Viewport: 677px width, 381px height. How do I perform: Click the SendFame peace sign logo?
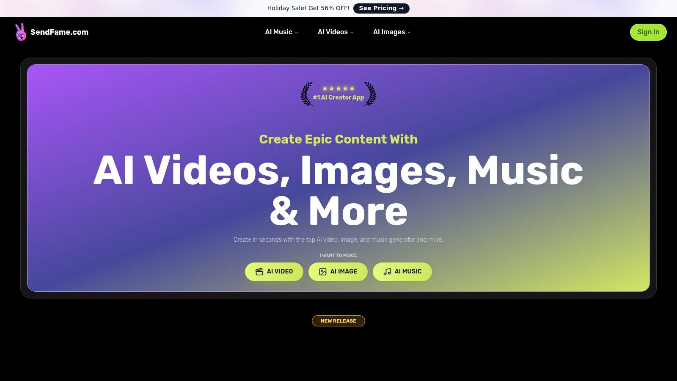pos(20,32)
